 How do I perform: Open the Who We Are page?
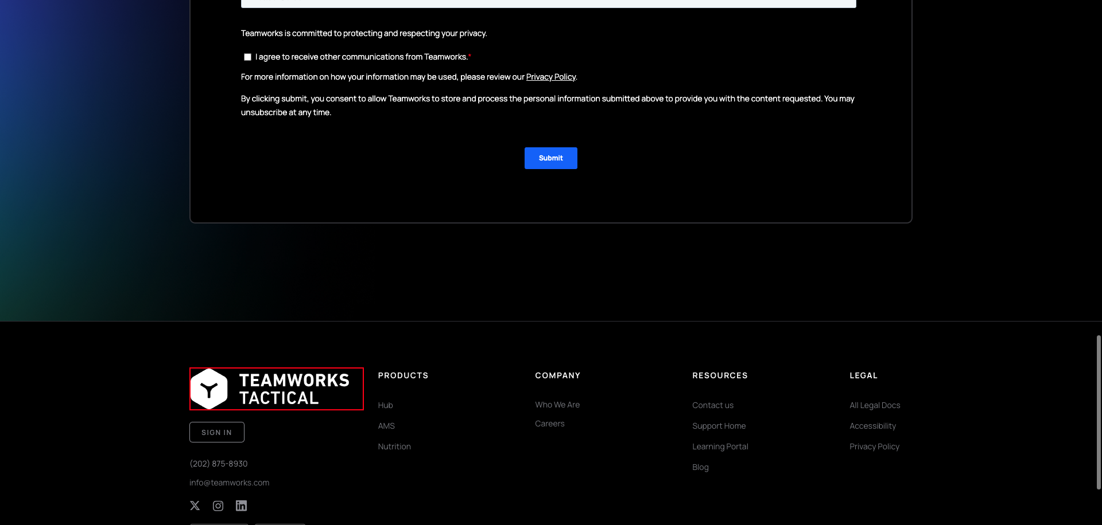(x=557, y=405)
